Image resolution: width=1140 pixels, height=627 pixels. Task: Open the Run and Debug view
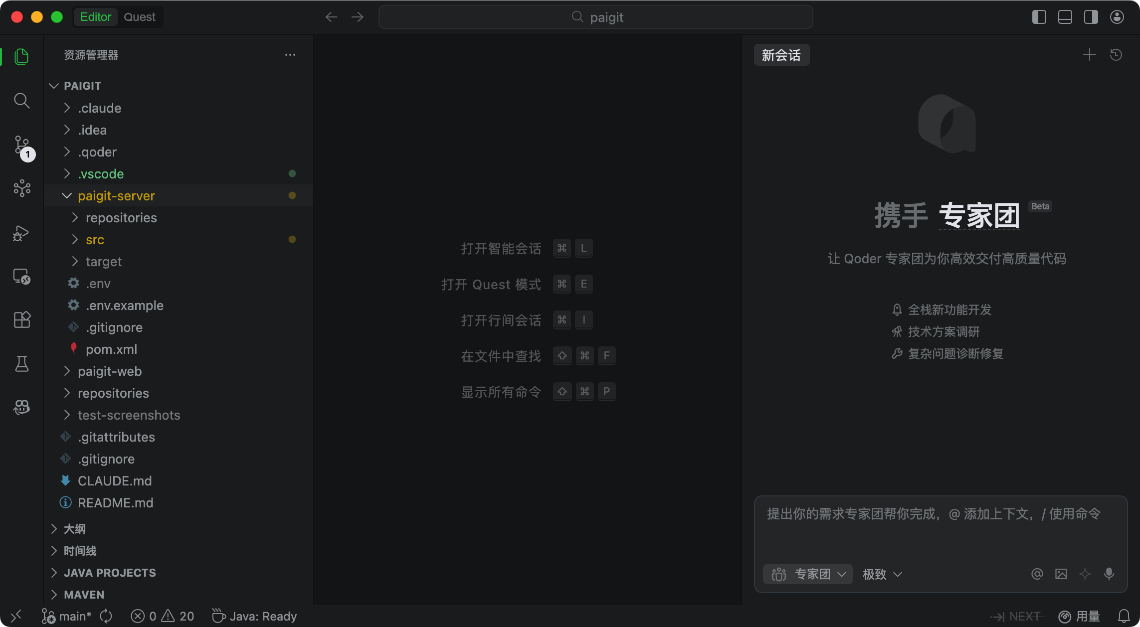(21, 233)
